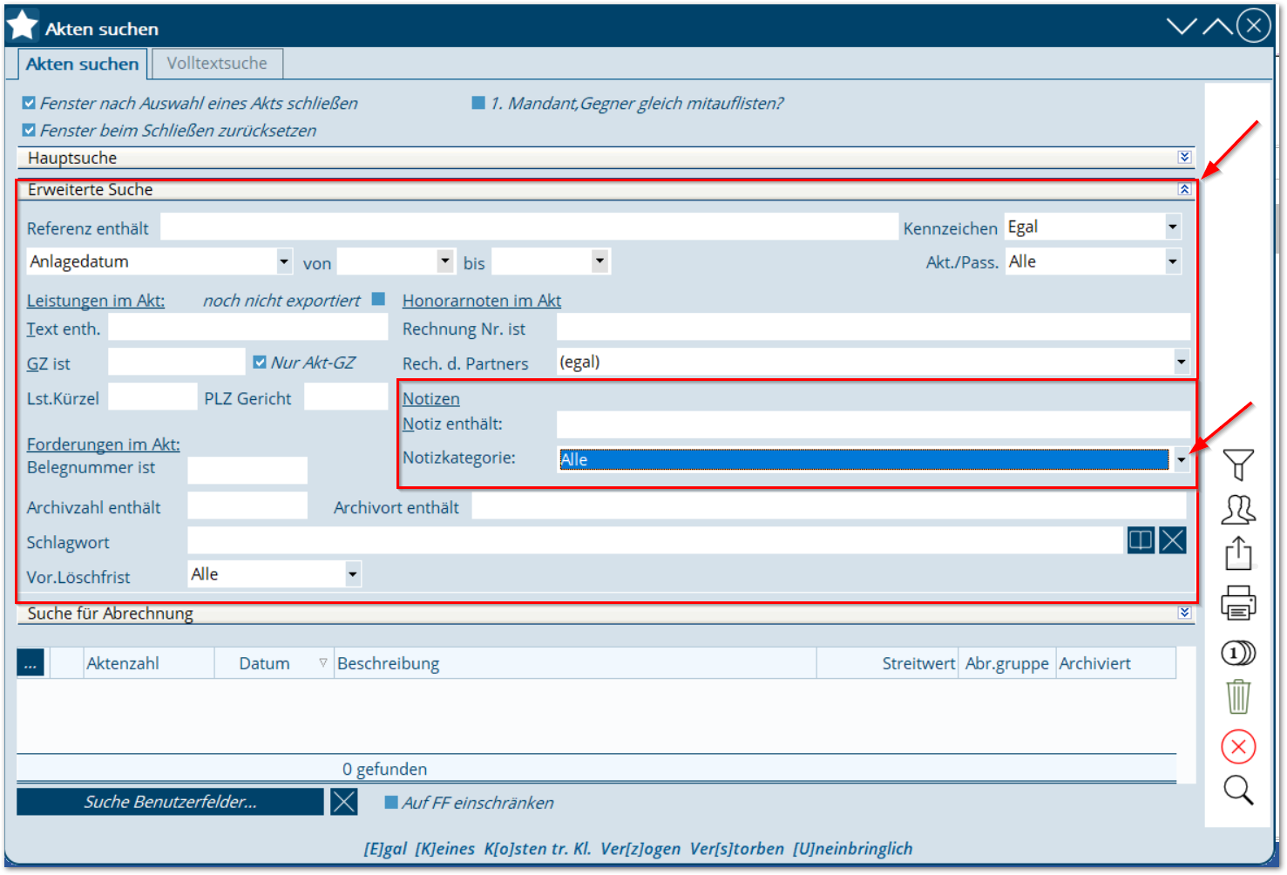
Task: Enable 1. Mandant, Gegner gleich mitauflisten
Action: tap(478, 103)
